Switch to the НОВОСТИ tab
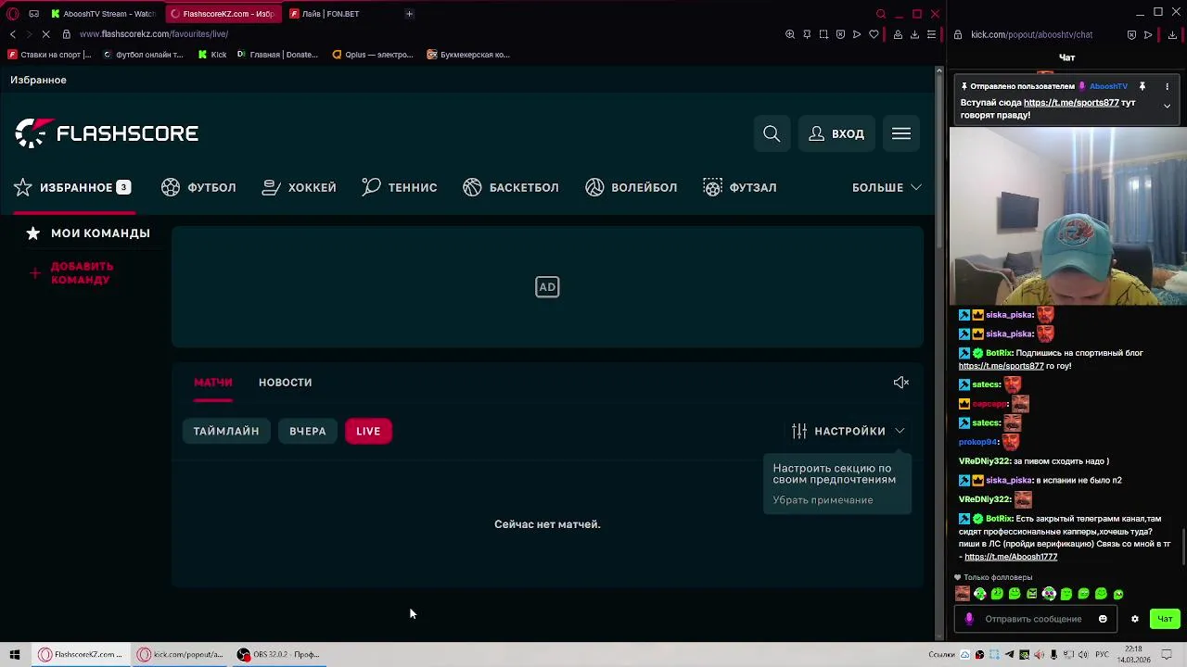 (x=285, y=383)
